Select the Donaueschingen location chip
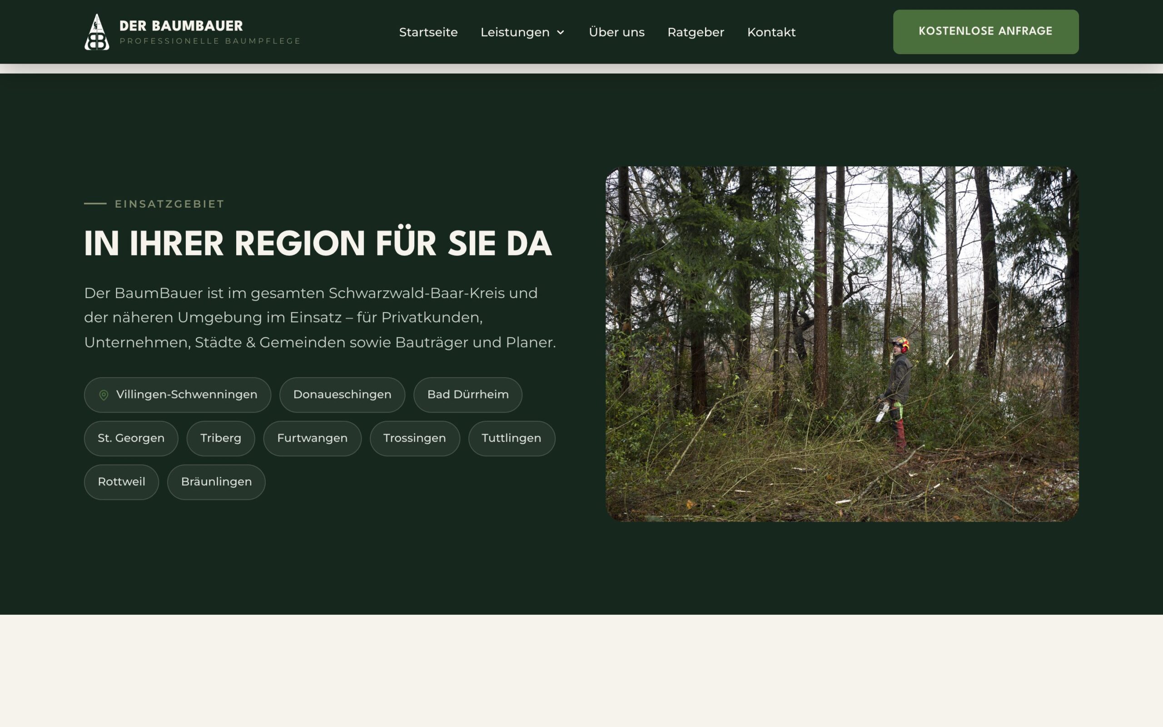The image size is (1163, 727). (x=342, y=395)
